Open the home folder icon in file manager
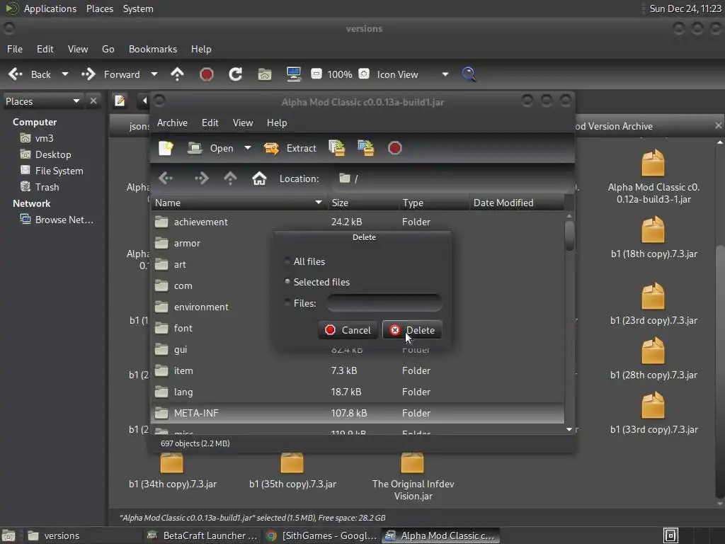Screen dimensions: 725x544 tap(265, 74)
